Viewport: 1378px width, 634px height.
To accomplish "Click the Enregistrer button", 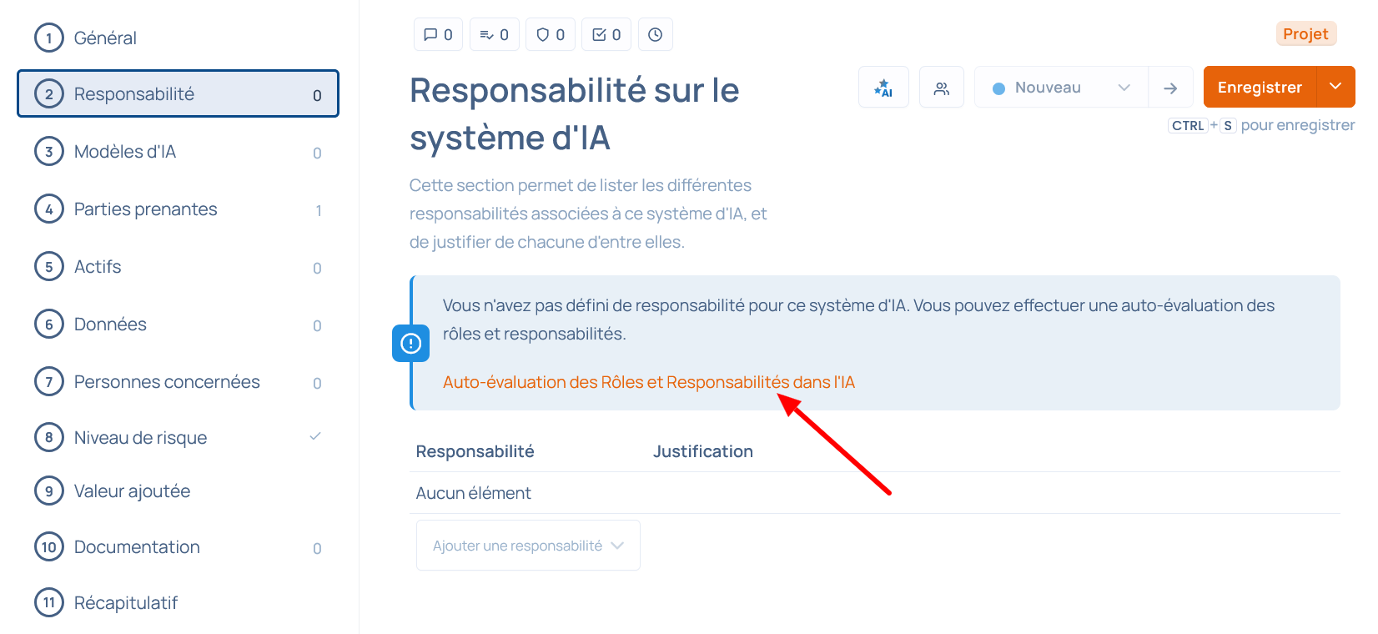I will (x=1260, y=88).
